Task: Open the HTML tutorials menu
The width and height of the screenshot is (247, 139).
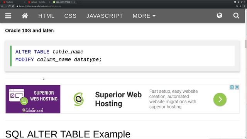Action: (x=46, y=16)
